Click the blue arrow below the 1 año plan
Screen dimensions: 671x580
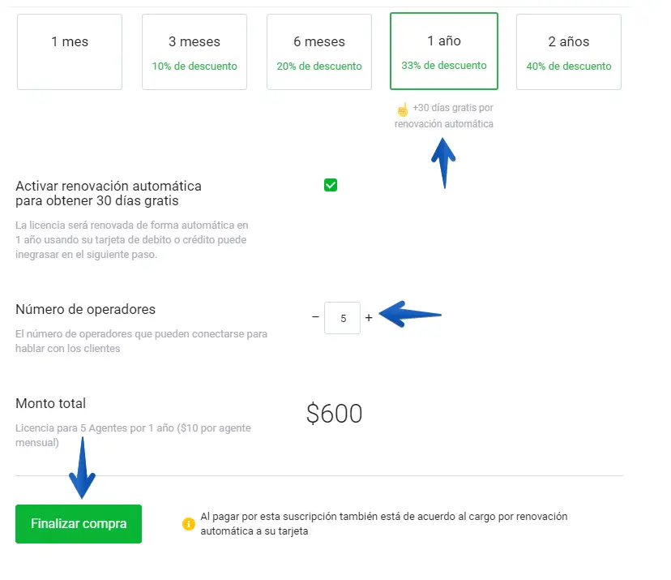(442, 162)
